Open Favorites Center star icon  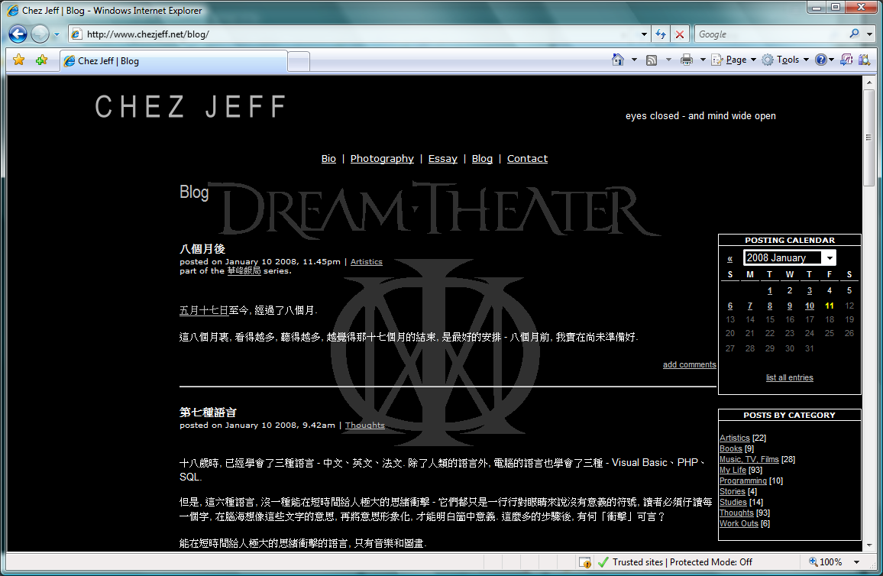pos(19,60)
